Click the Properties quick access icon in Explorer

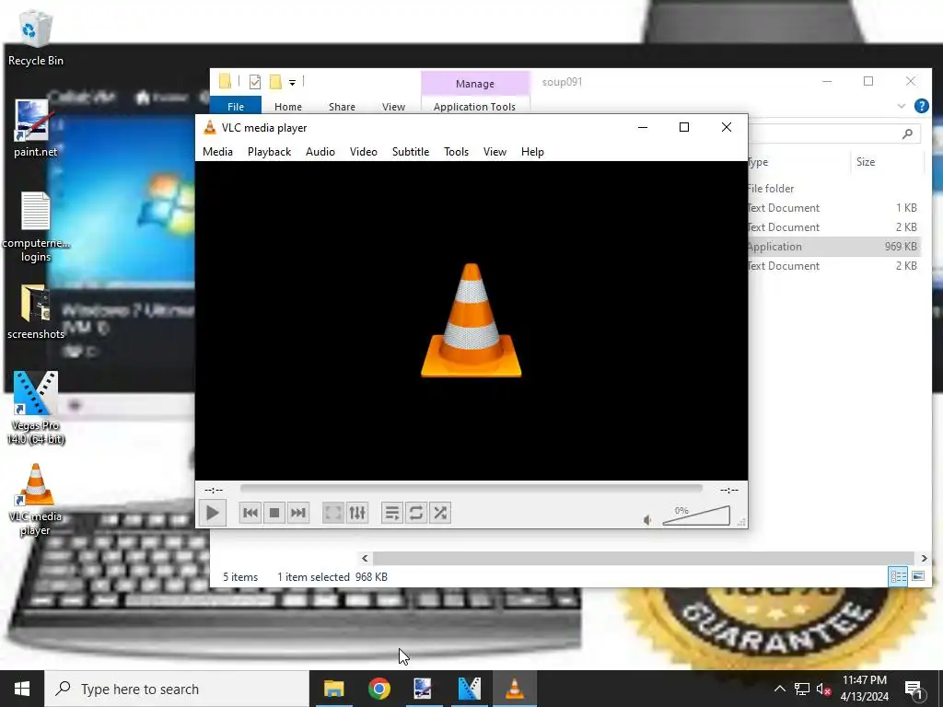click(x=255, y=82)
